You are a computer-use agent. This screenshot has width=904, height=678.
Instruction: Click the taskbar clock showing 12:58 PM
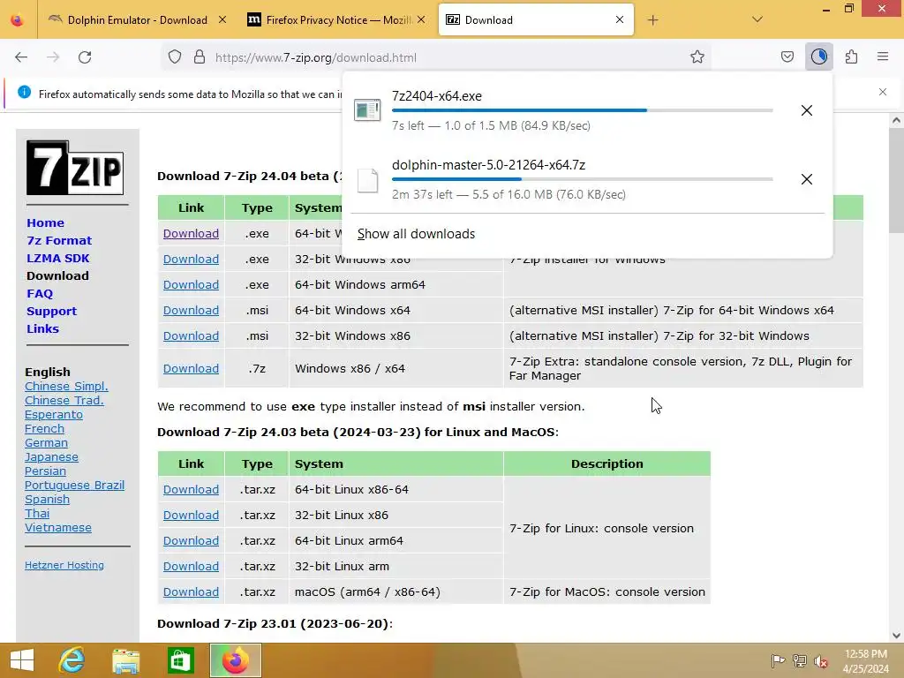pos(865,660)
